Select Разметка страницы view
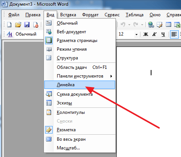Image resolution: width=181 pixels, height=157 pixels. point(80,40)
